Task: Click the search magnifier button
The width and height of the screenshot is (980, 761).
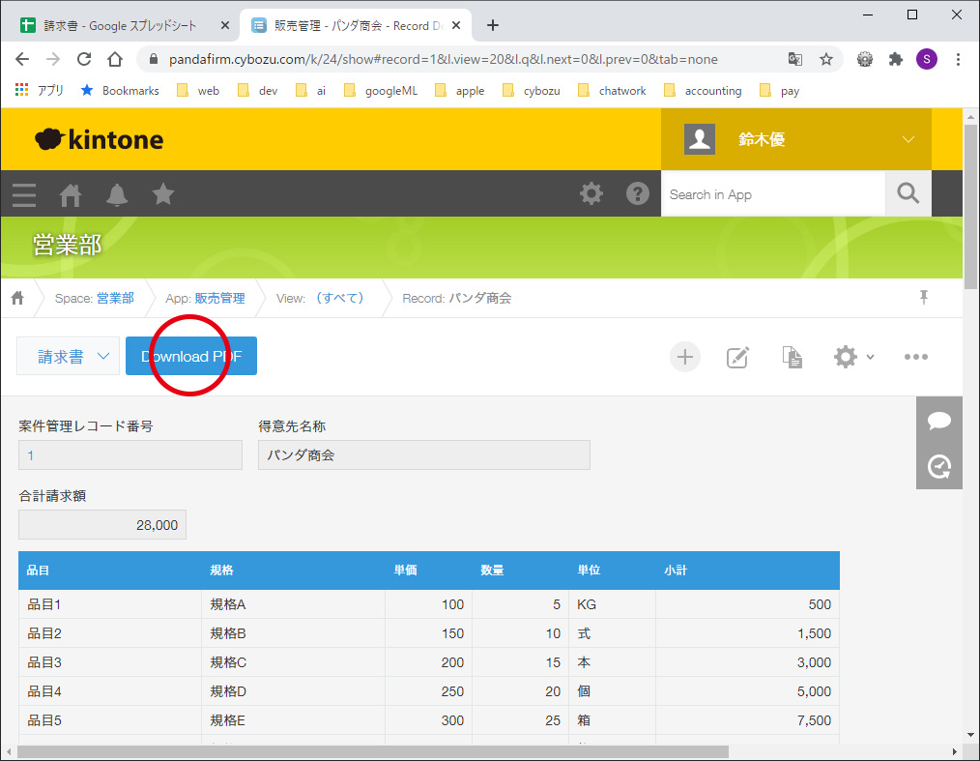Action: click(908, 193)
